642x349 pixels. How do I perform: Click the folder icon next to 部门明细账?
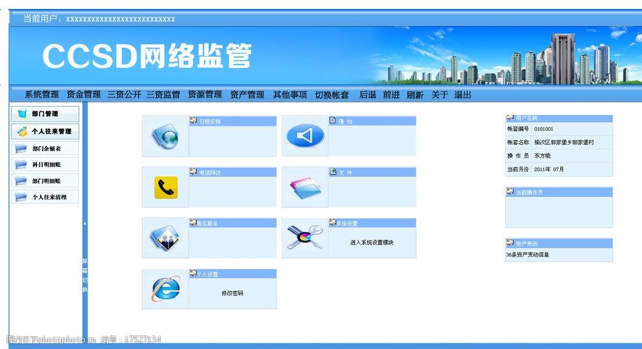click(21, 180)
